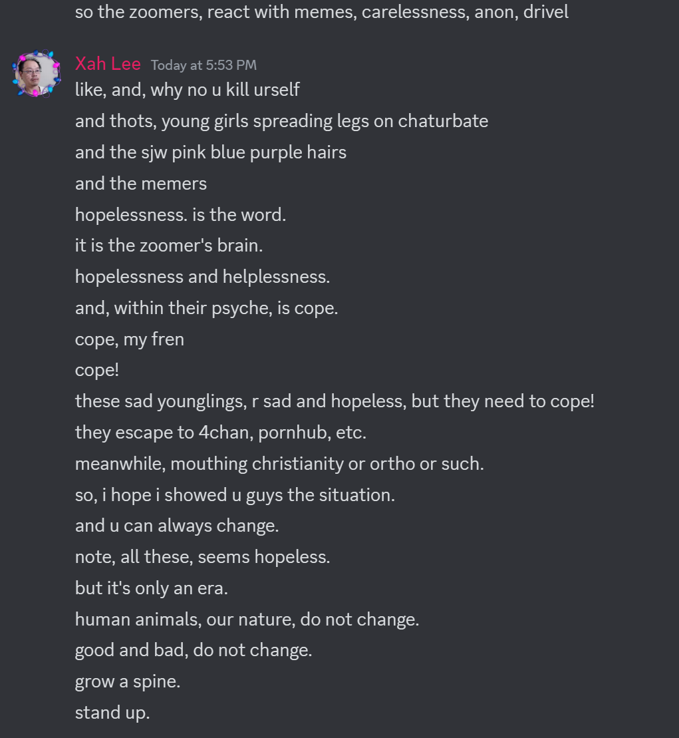
Task: Select the "these sad younglings" message line
Action: pyautogui.click(x=334, y=401)
